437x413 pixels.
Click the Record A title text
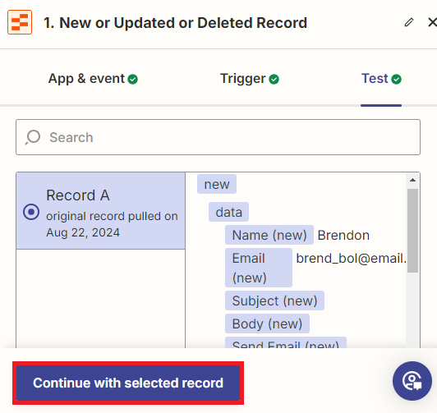coord(78,195)
